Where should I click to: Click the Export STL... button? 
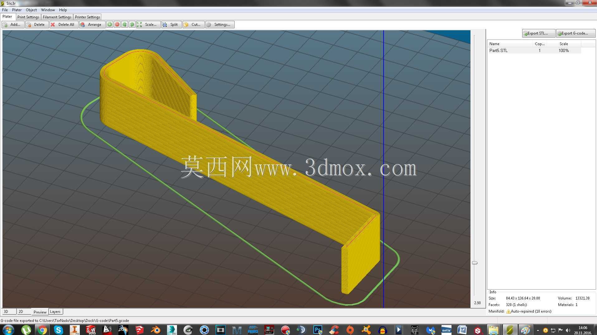click(538, 33)
